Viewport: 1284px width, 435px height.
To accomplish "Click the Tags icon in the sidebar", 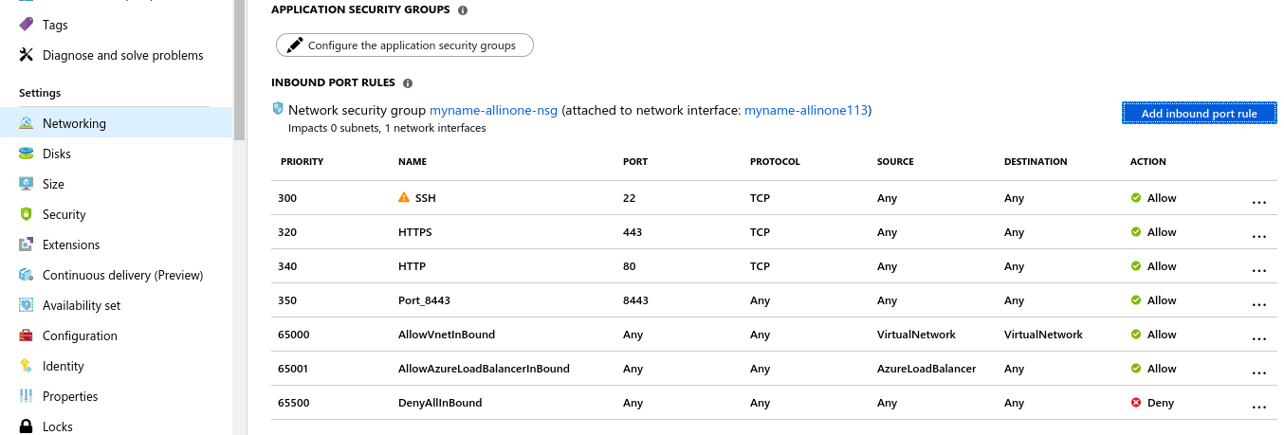I will coord(26,25).
